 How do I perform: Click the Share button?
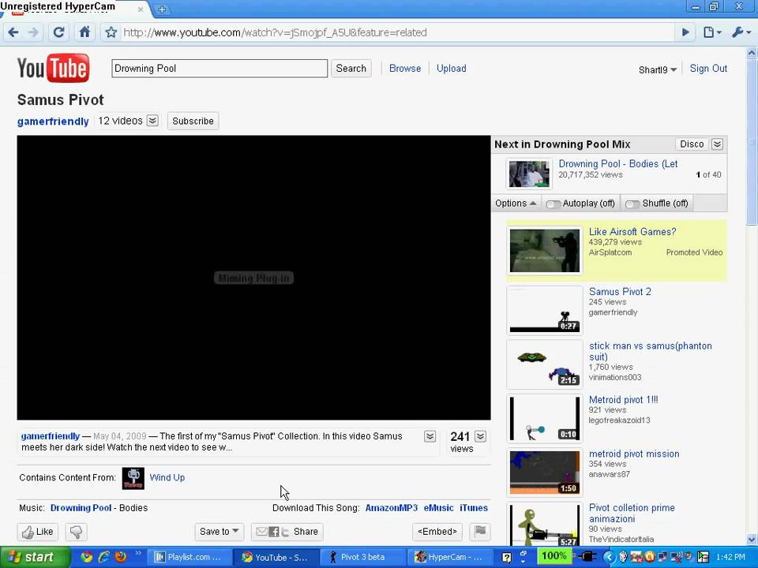[287, 532]
